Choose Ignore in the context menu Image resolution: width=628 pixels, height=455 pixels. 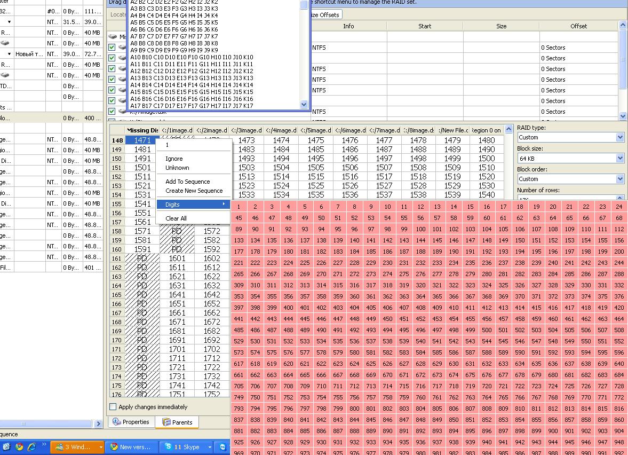(x=174, y=159)
